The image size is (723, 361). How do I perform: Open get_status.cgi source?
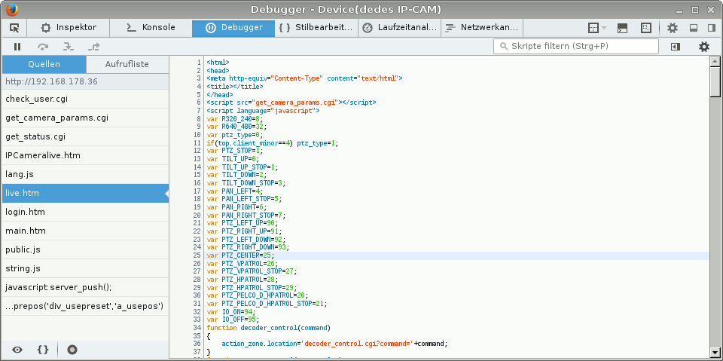pyautogui.click(x=85, y=136)
